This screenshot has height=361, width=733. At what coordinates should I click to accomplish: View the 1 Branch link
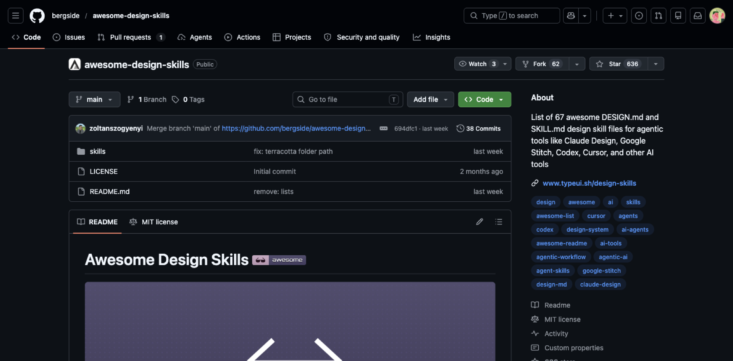coord(147,99)
